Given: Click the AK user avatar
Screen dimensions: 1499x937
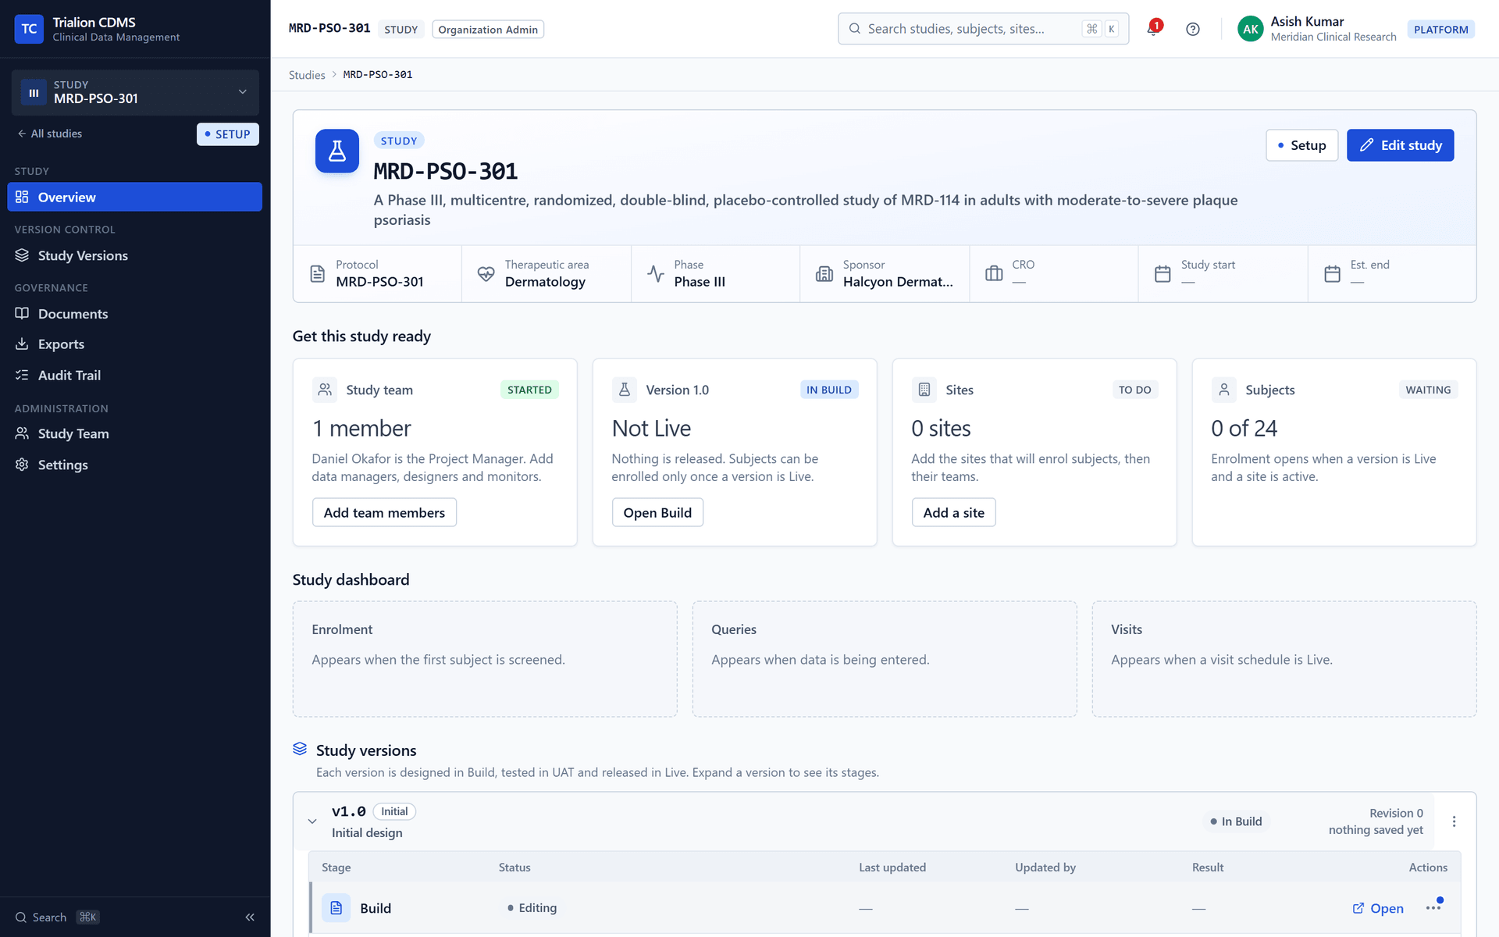Looking at the screenshot, I should (x=1250, y=29).
